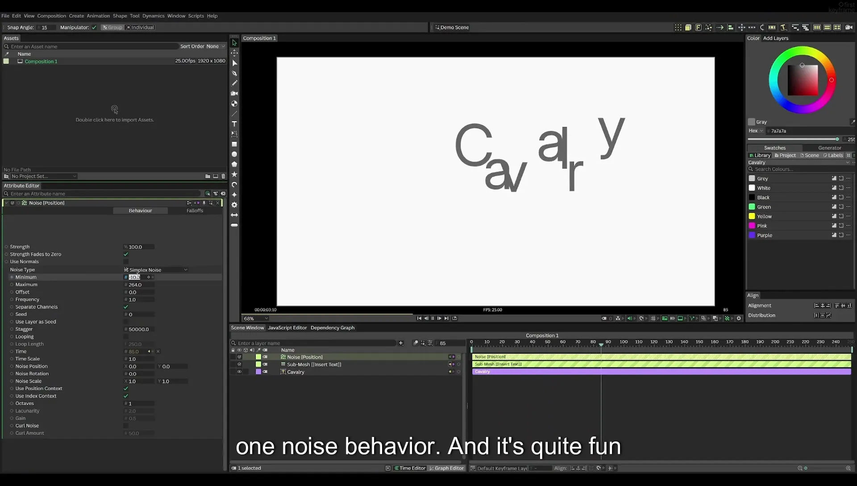Select the Pen tool in the toolbar
Image resolution: width=857 pixels, height=486 pixels.
[234, 73]
